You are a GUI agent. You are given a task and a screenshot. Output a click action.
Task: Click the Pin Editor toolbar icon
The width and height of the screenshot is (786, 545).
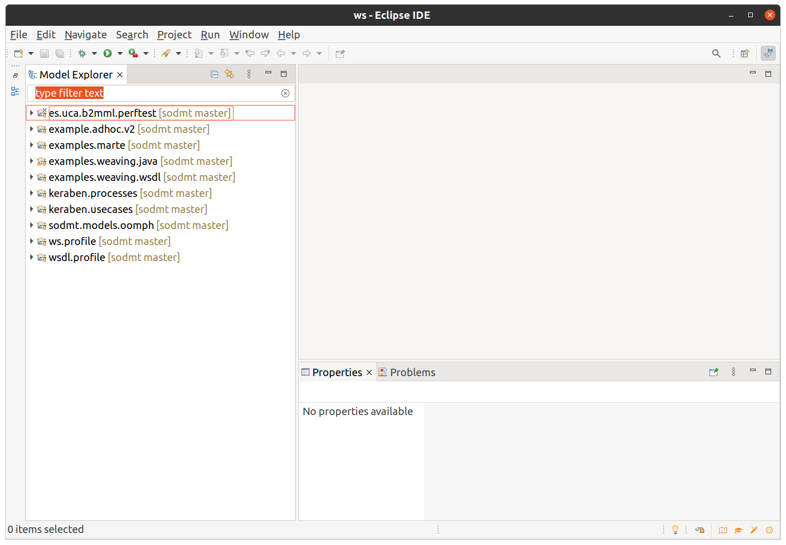[x=340, y=53]
